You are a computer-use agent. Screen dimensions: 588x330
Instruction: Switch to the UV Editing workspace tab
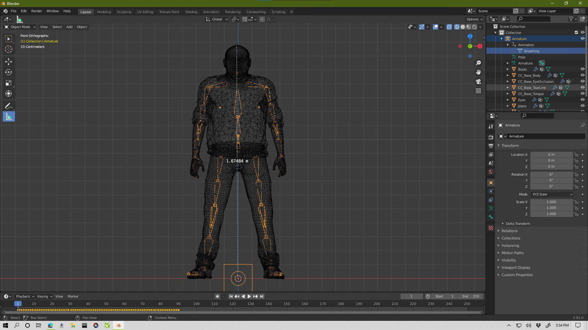point(145,12)
